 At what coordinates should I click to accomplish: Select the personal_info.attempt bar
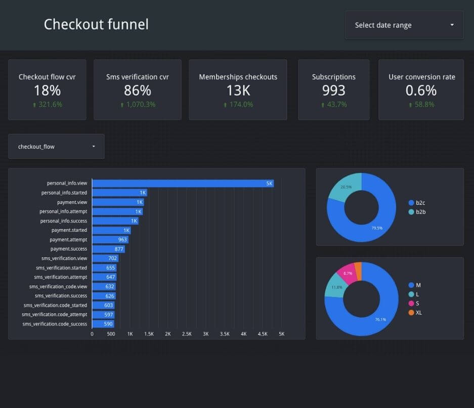(117, 211)
